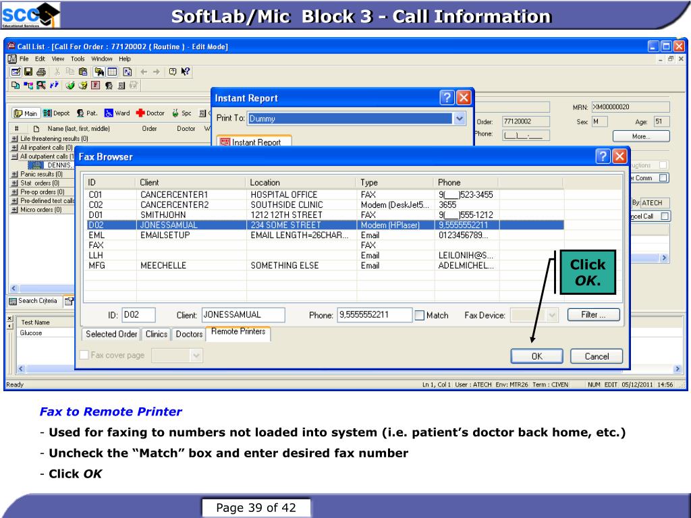Screen dimensions: 691x518
Task: Click the yellow question mark icon
Action: [x=82, y=85]
